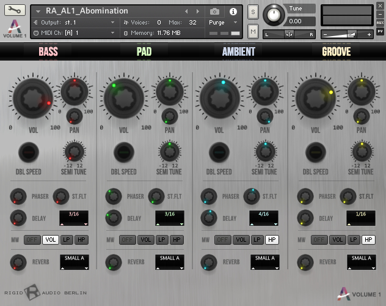Click the Tune value 0.00 field
The width and height of the screenshot is (386, 306).
301,21
